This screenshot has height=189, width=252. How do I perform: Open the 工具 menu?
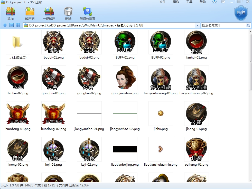[x=189, y=2]
